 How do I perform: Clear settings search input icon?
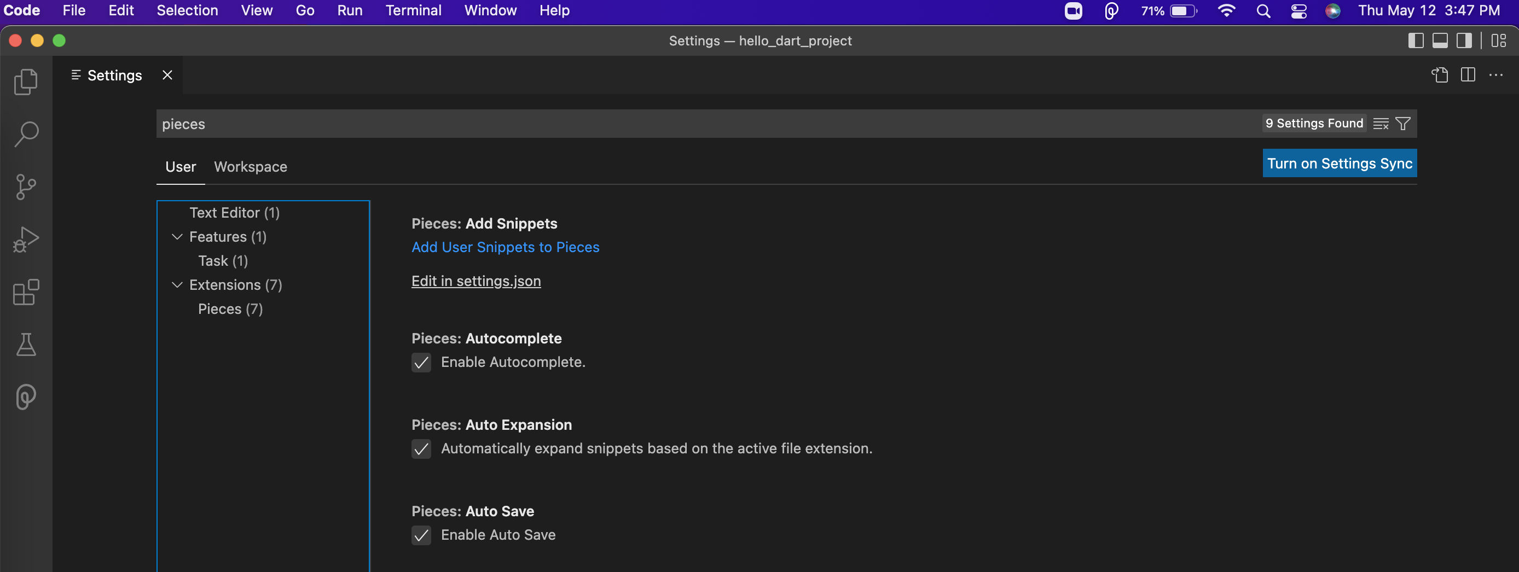(x=1381, y=124)
